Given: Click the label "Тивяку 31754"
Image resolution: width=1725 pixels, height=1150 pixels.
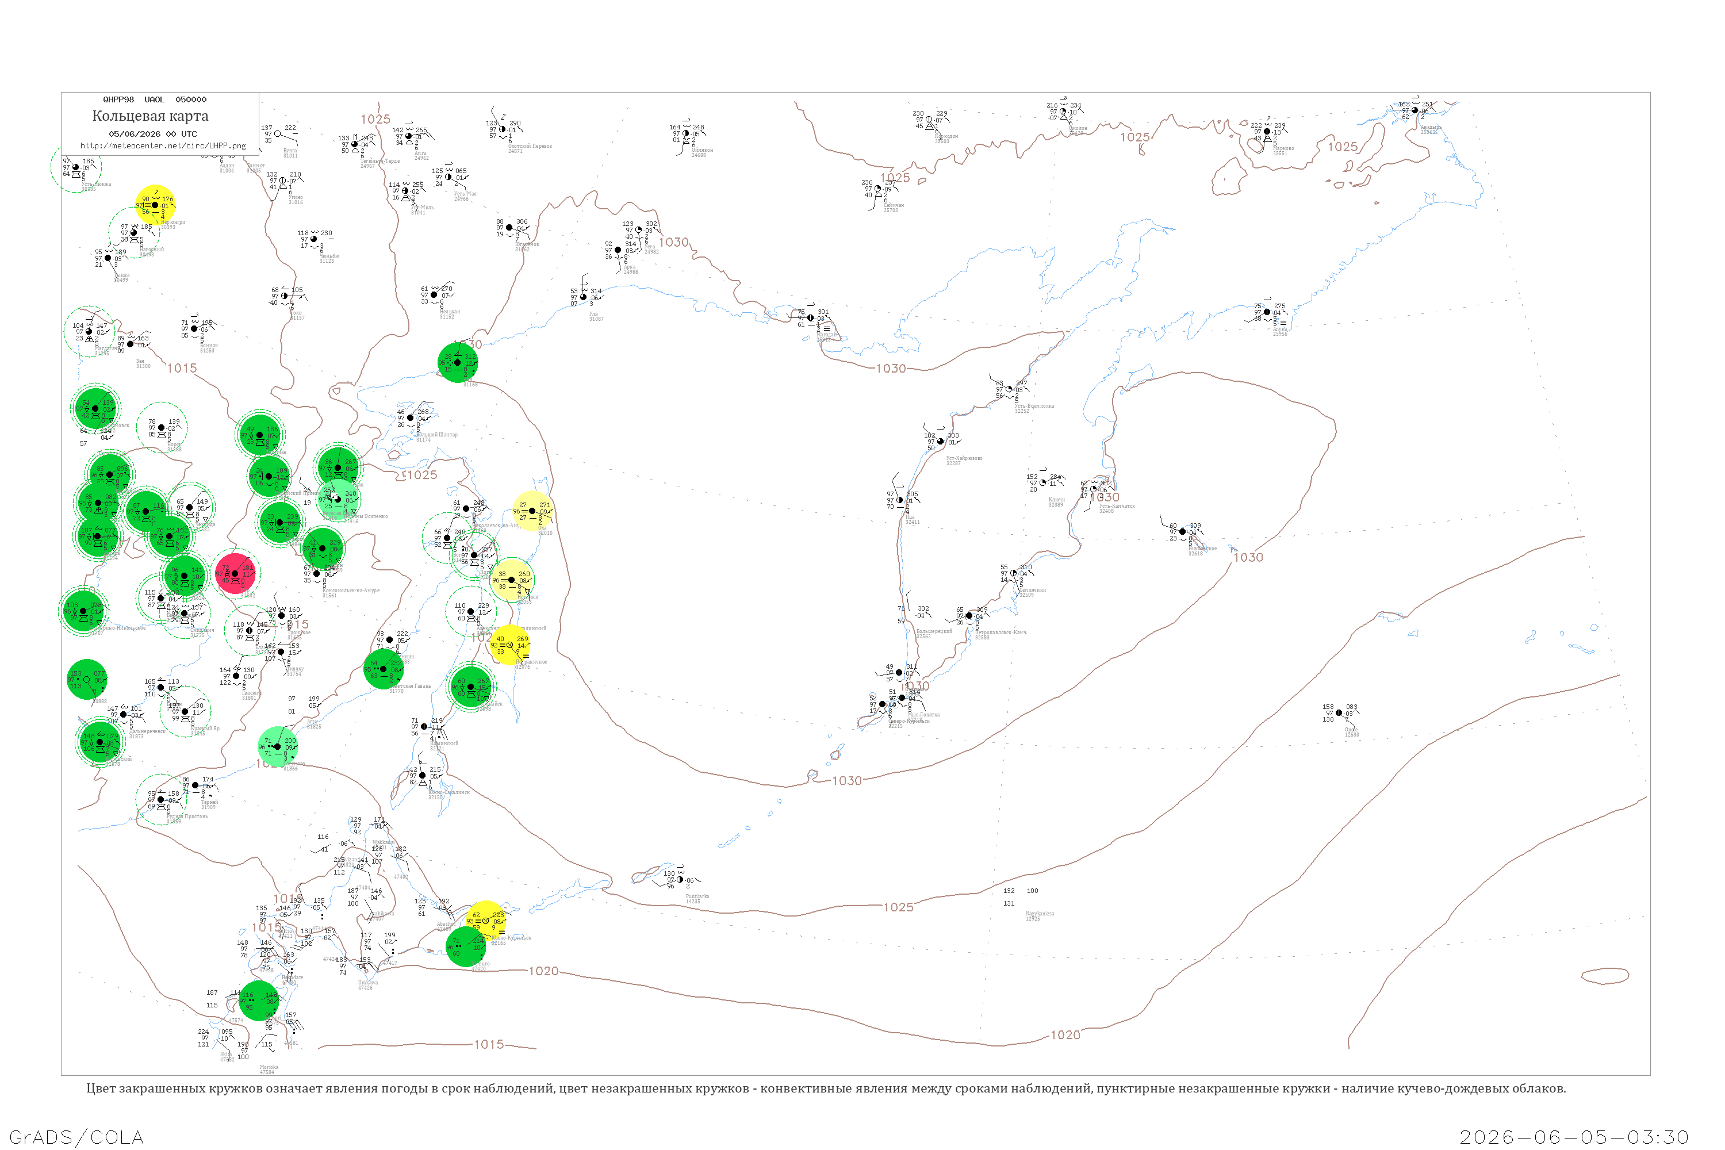Looking at the screenshot, I should click(295, 671).
